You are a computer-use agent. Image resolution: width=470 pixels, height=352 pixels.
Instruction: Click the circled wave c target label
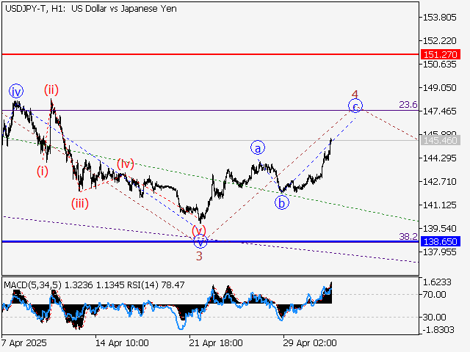pyautogui.click(x=355, y=107)
